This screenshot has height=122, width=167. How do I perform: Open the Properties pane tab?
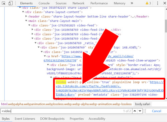pyautogui.click(x=76, y=119)
